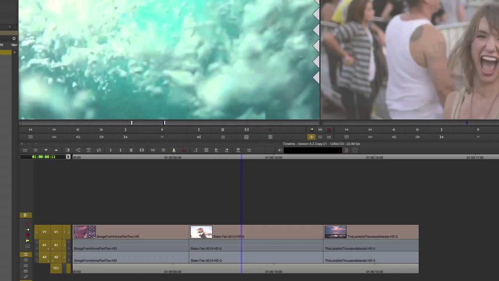Click the red Overwrite button in timeline toolbar

click(x=184, y=150)
